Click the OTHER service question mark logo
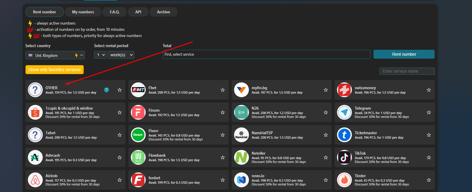 35,90
